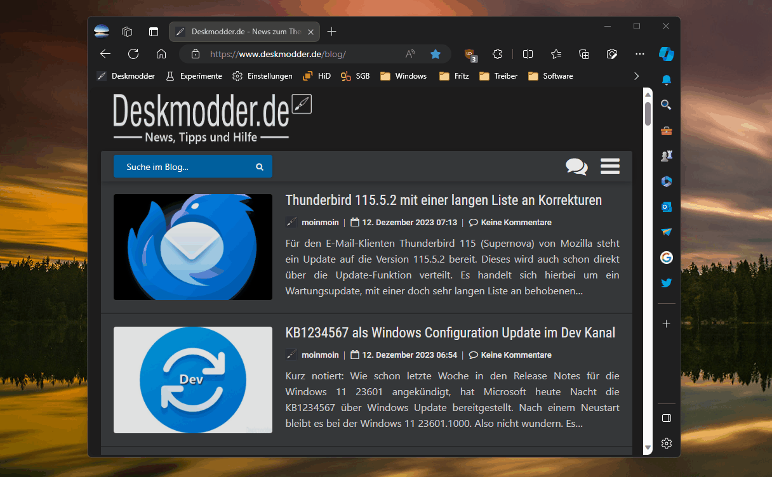772x477 pixels.
Task: Open moinmoin author on KB1234567 article
Action: coord(320,355)
